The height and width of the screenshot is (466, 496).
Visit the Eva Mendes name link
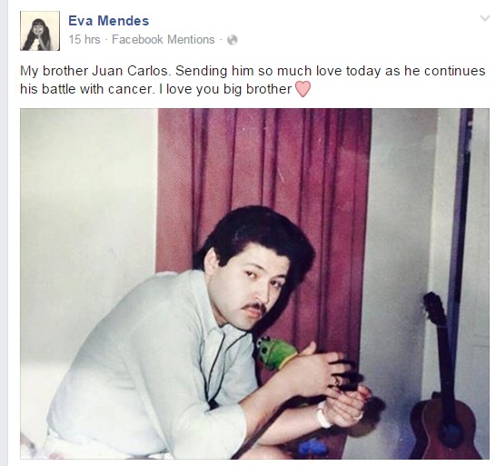point(108,21)
